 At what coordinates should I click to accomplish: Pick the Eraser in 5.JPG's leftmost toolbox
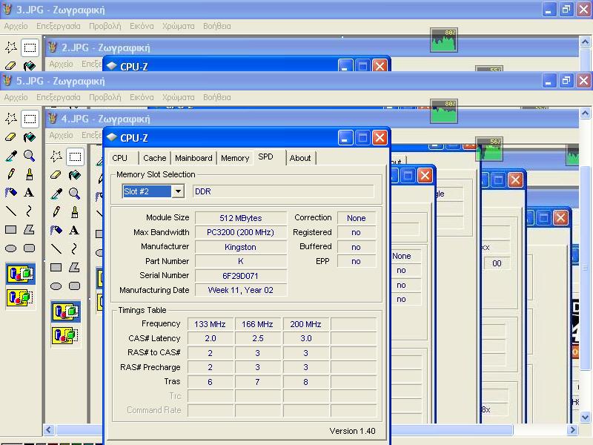[x=11, y=137]
